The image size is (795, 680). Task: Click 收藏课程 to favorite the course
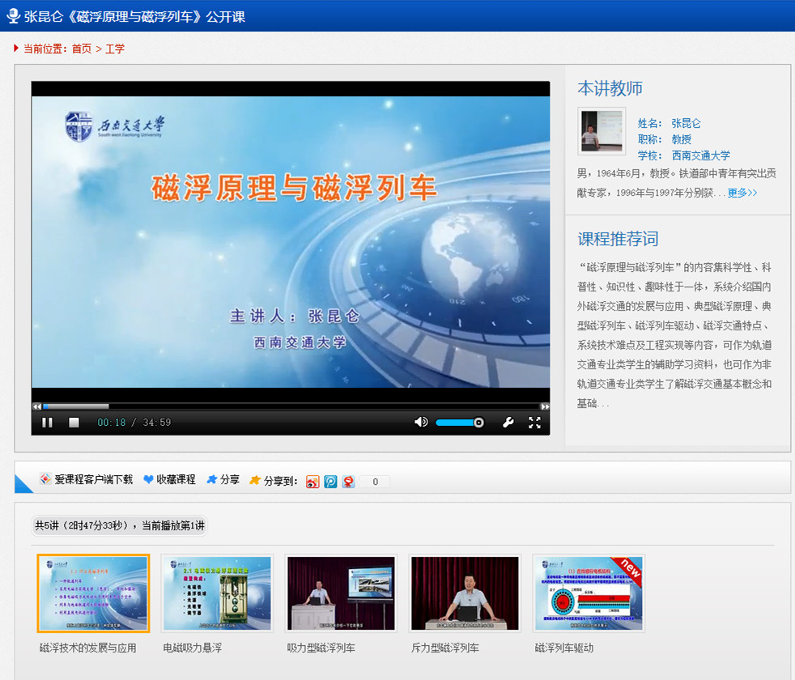[x=170, y=480]
